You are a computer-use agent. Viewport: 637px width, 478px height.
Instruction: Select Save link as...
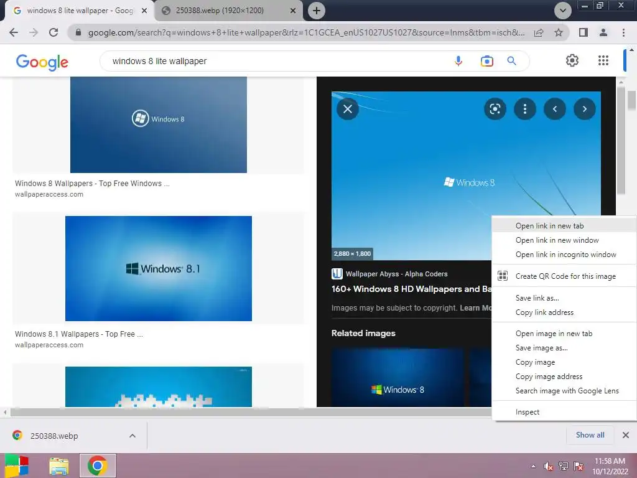pyautogui.click(x=564, y=298)
